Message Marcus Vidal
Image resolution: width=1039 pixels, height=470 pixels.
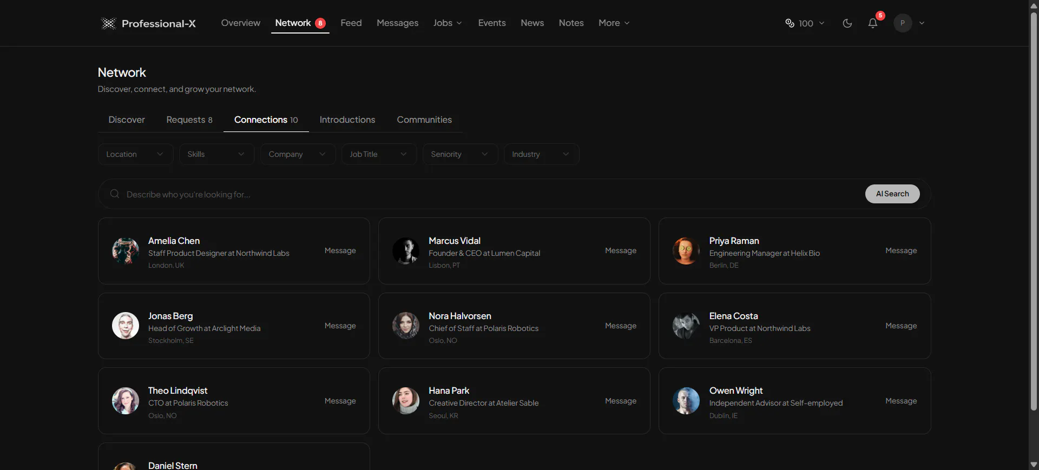click(621, 250)
